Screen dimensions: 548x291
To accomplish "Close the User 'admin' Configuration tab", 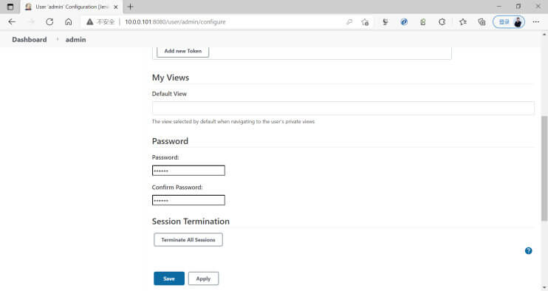I will pos(116,7).
